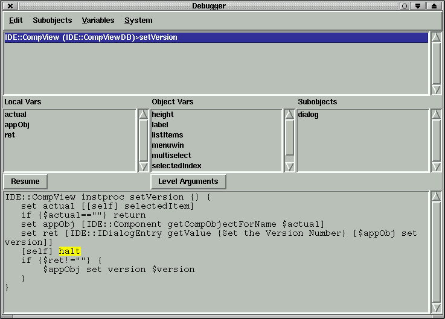Click the highlighted halt word in code
Viewport: 445px width, 319px height.
[x=69, y=251]
